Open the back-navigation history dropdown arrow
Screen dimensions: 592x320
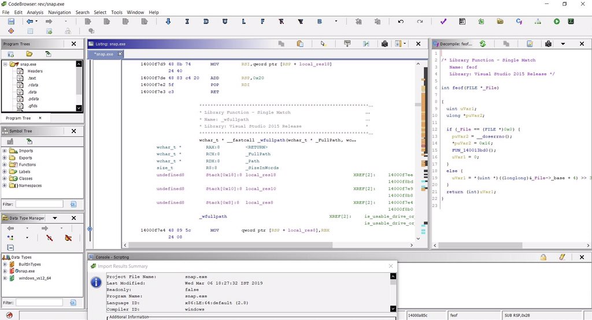point(36,21)
